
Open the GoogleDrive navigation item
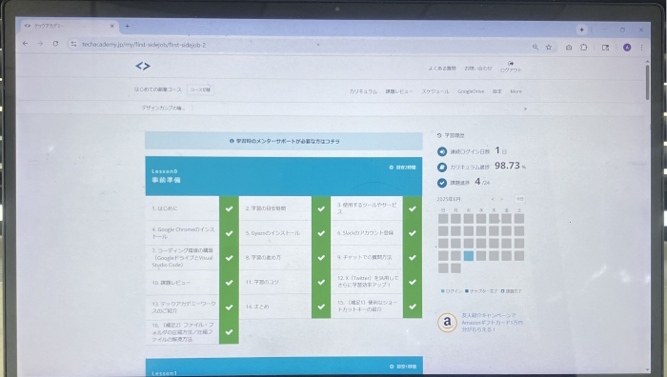[x=471, y=91]
